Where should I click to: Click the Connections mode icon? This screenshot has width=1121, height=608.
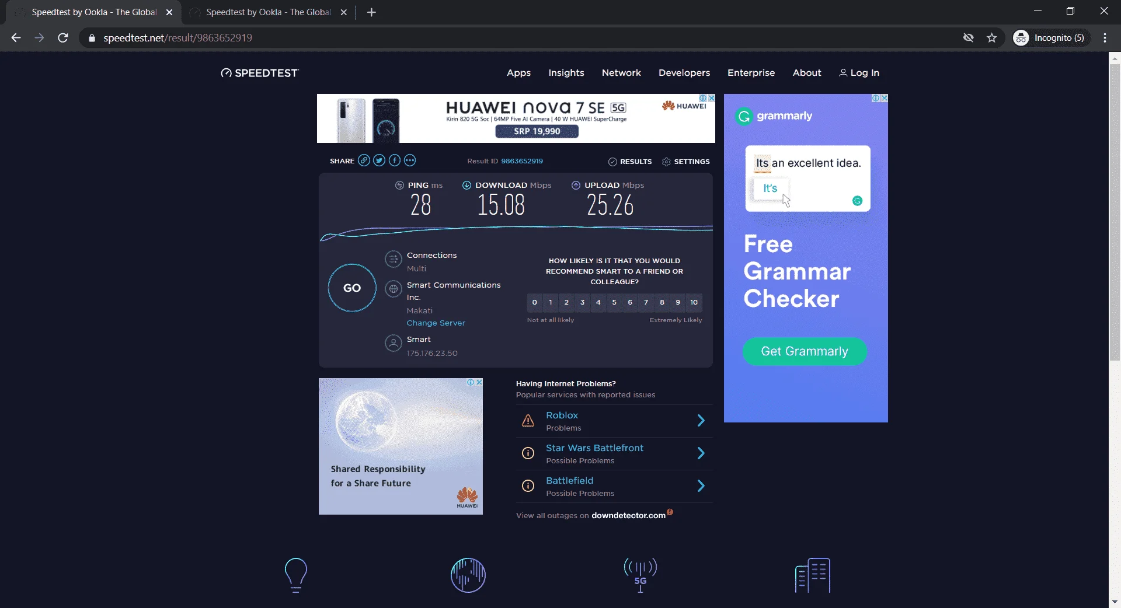(394, 259)
